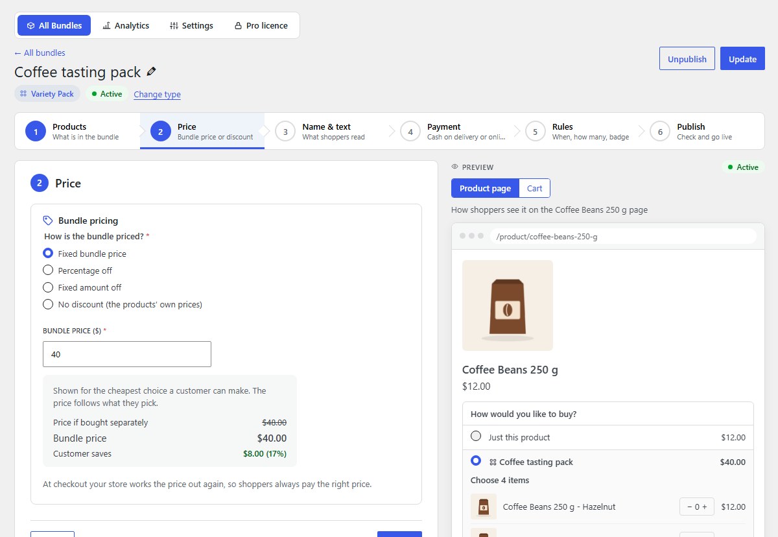Go to the Pro licence tab
The image size is (778, 537).
click(x=261, y=25)
